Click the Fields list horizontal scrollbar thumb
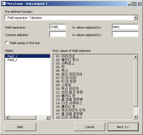Screen dimensions: 143x135 click(x=23, y=118)
